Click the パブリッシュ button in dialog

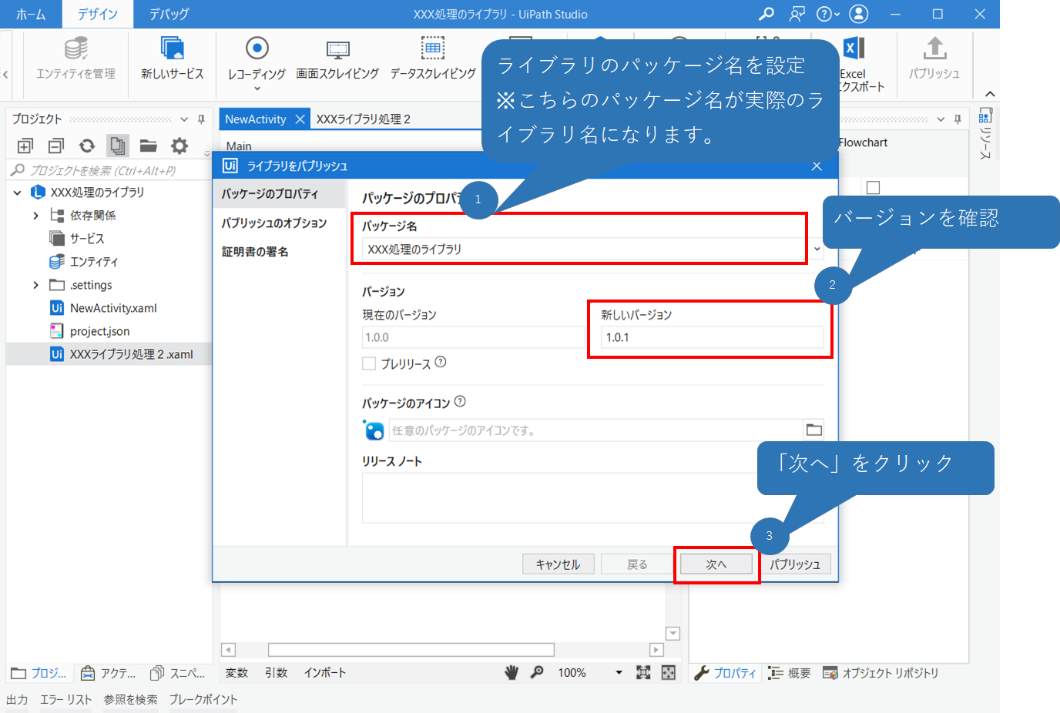pos(796,564)
